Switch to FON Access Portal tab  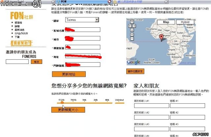click(27, 1)
